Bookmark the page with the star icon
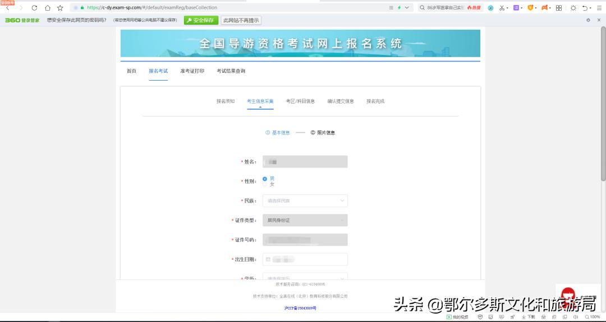606x322 pixels. tap(60, 8)
